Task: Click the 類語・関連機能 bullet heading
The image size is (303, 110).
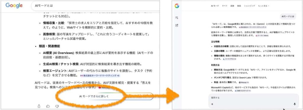Action: coord(49,46)
